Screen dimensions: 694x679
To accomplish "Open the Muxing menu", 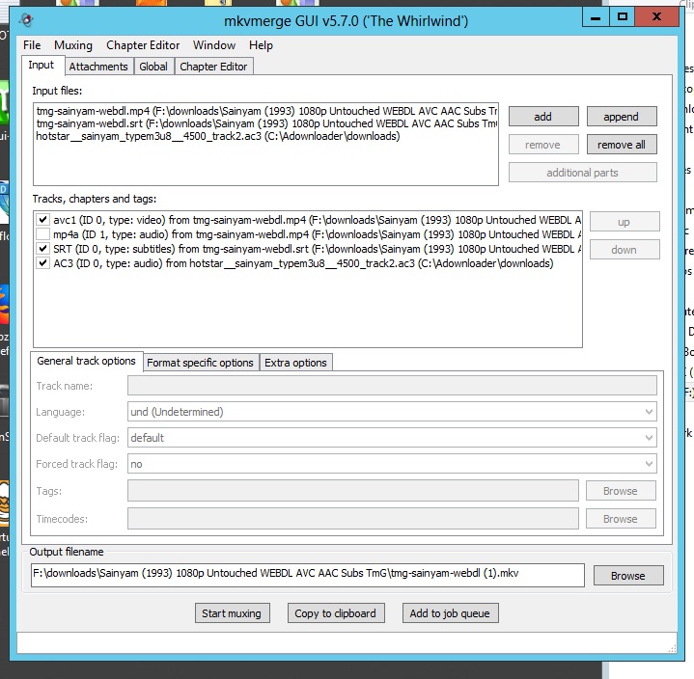I will (73, 45).
